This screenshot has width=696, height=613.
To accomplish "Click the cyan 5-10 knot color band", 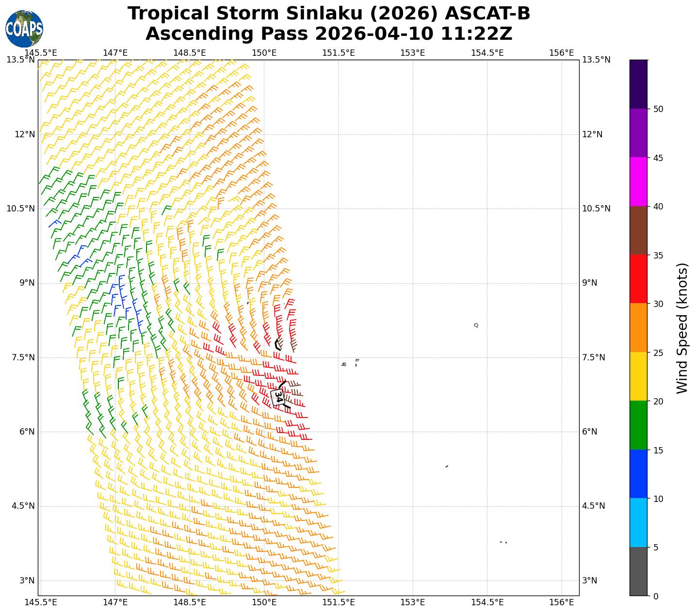I will coord(638,523).
